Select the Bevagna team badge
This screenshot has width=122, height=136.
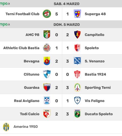(x=47, y=61)
